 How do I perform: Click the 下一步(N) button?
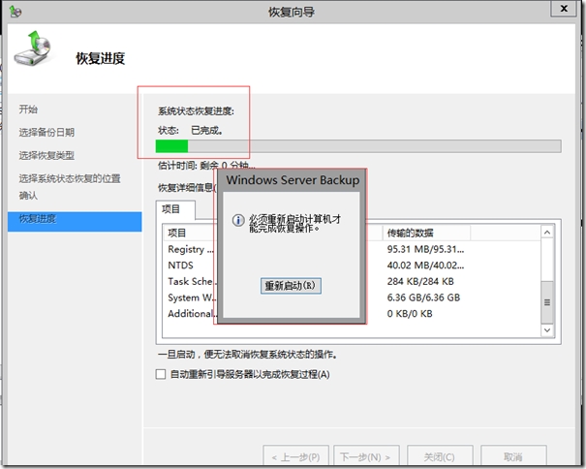[x=366, y=456]
